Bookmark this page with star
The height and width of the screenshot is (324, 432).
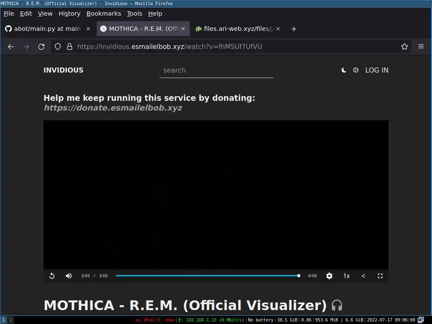[x=405, y=46]
